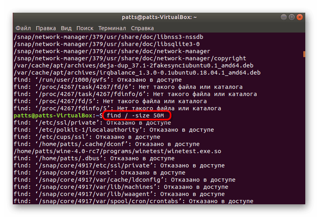Click the line ending doc/network-manager
318x217 pixels.
(112, 51)
